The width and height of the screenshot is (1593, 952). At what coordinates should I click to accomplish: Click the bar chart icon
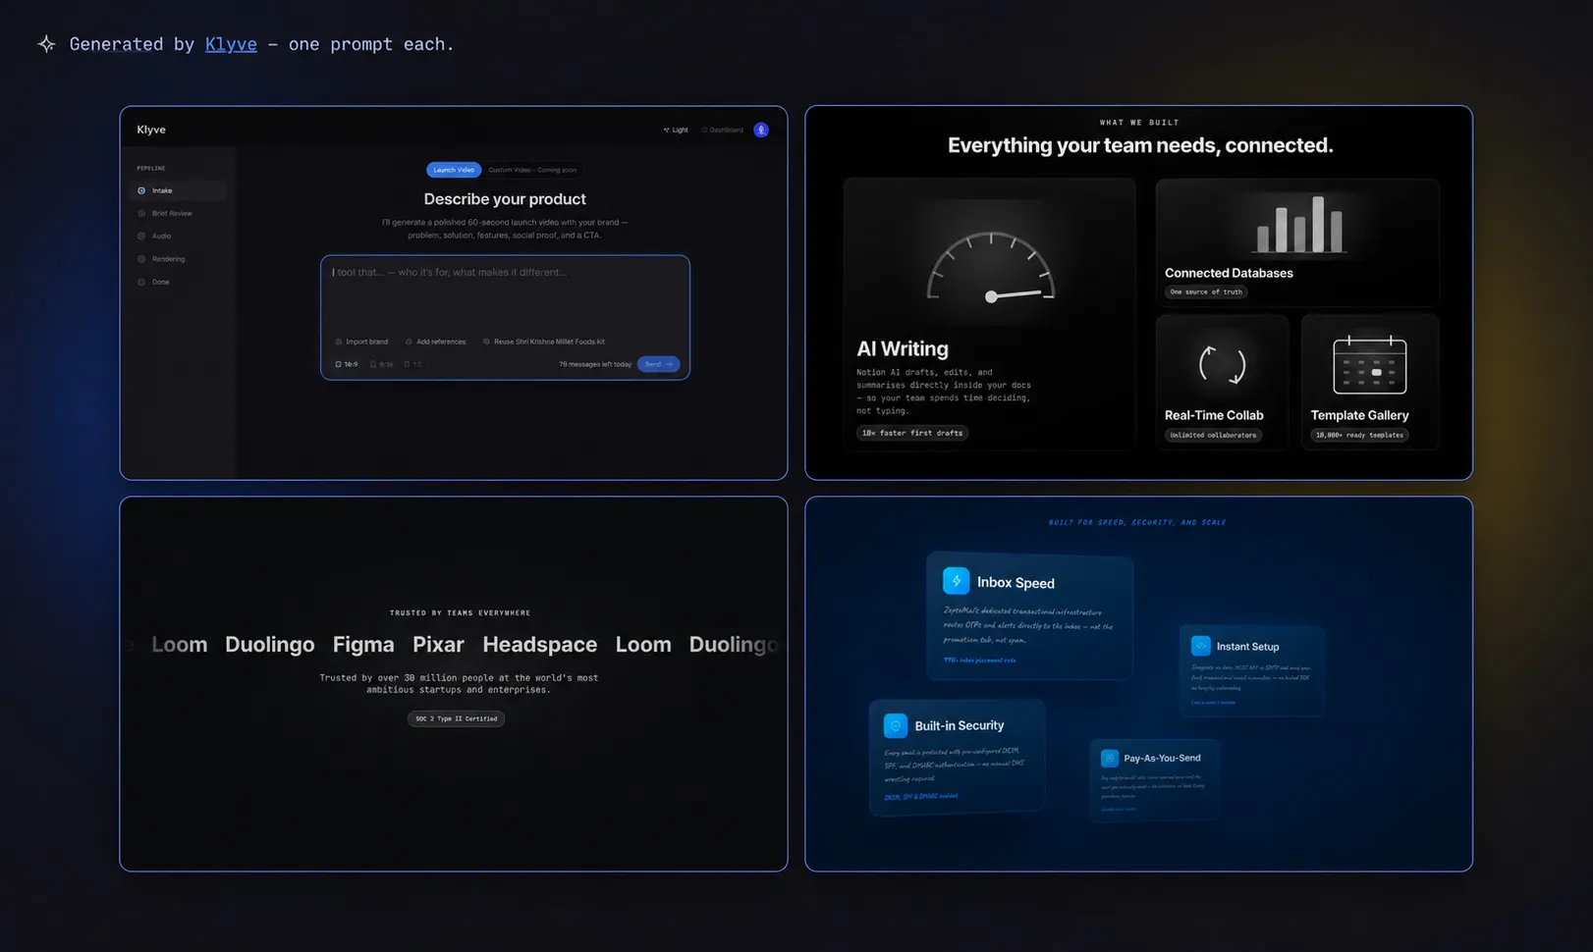click(x=1298, y=225)
